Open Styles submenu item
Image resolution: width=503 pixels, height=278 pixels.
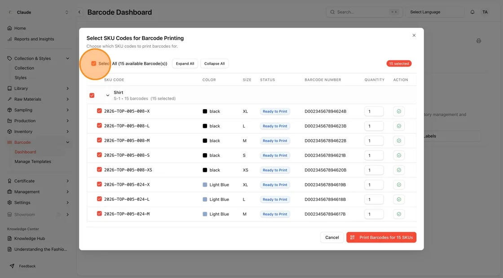pyautogui.click(x=21, y=78)
